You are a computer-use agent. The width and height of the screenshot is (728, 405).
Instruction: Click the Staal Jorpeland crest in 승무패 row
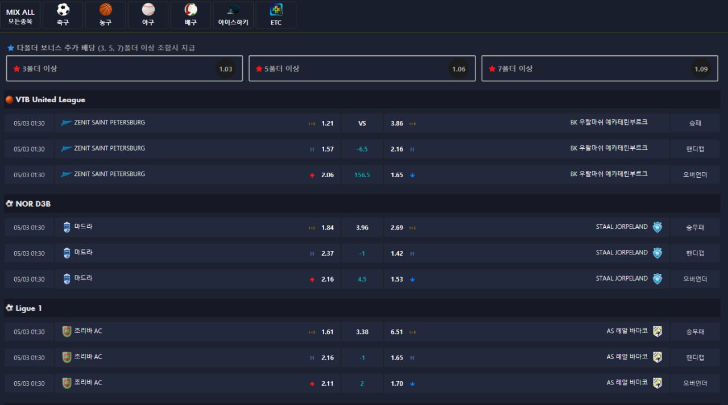point(657,227)
